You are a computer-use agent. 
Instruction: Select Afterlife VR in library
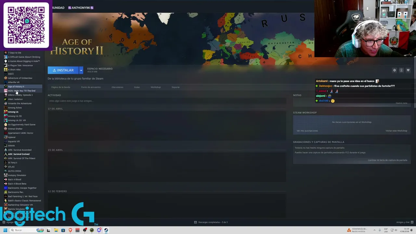14,82
